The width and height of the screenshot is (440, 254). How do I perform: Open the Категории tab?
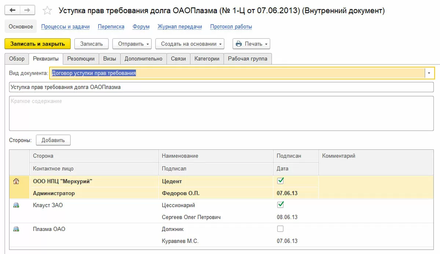pos(207,58)
